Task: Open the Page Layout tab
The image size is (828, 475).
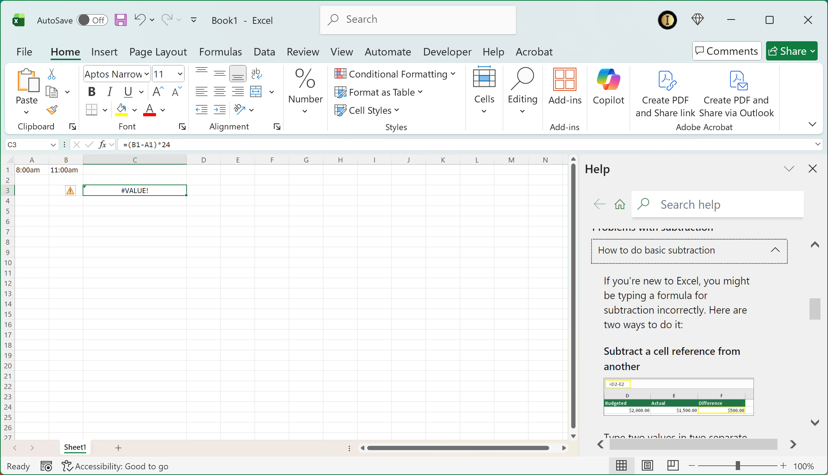Action: click(x=158, y=52)
